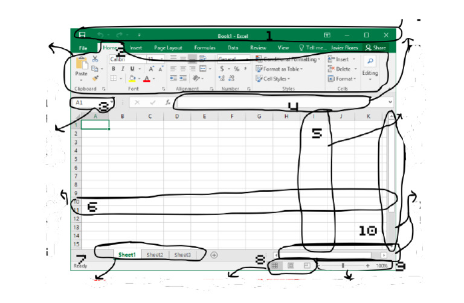Click the Redo arrow icon
This screenshot has width=464, height=303.
[x=120, y=35]
